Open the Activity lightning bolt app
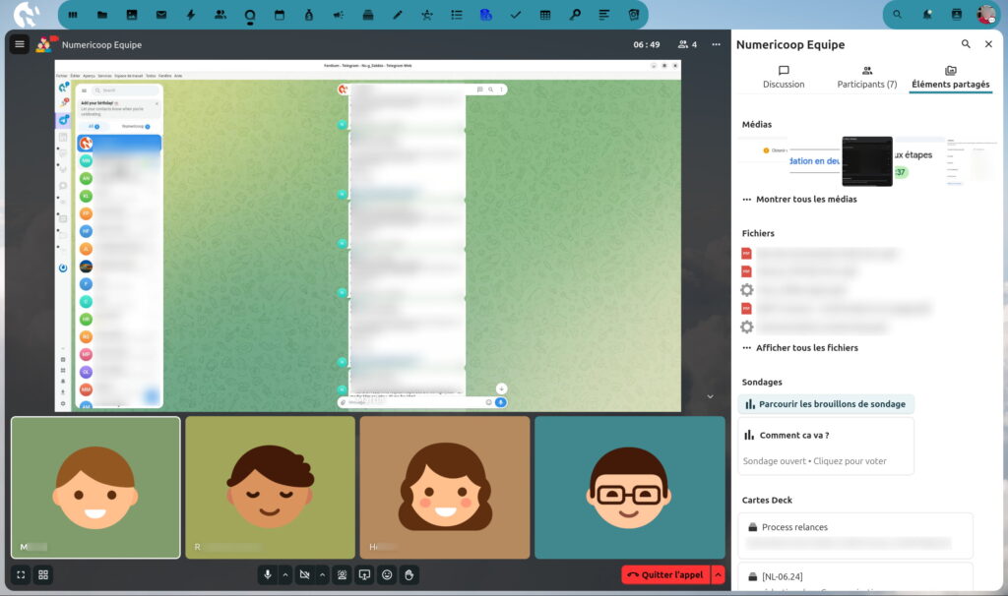 coord(191,15)
